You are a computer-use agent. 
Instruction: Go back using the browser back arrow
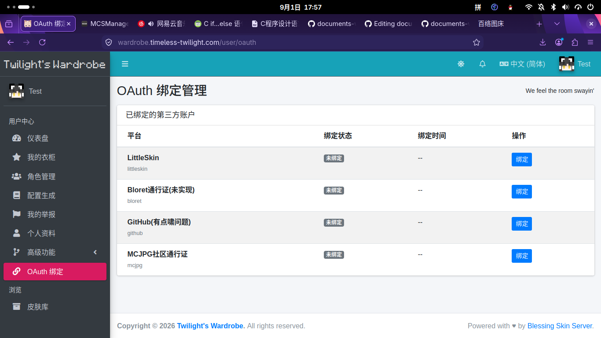[11, 42]
